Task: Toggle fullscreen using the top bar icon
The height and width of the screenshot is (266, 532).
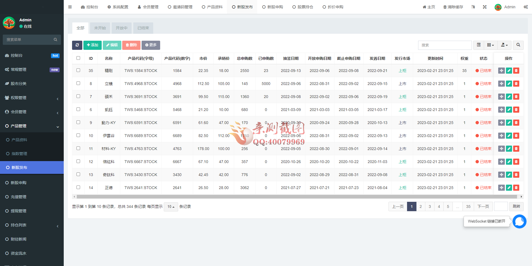Action: coord(485,7)
